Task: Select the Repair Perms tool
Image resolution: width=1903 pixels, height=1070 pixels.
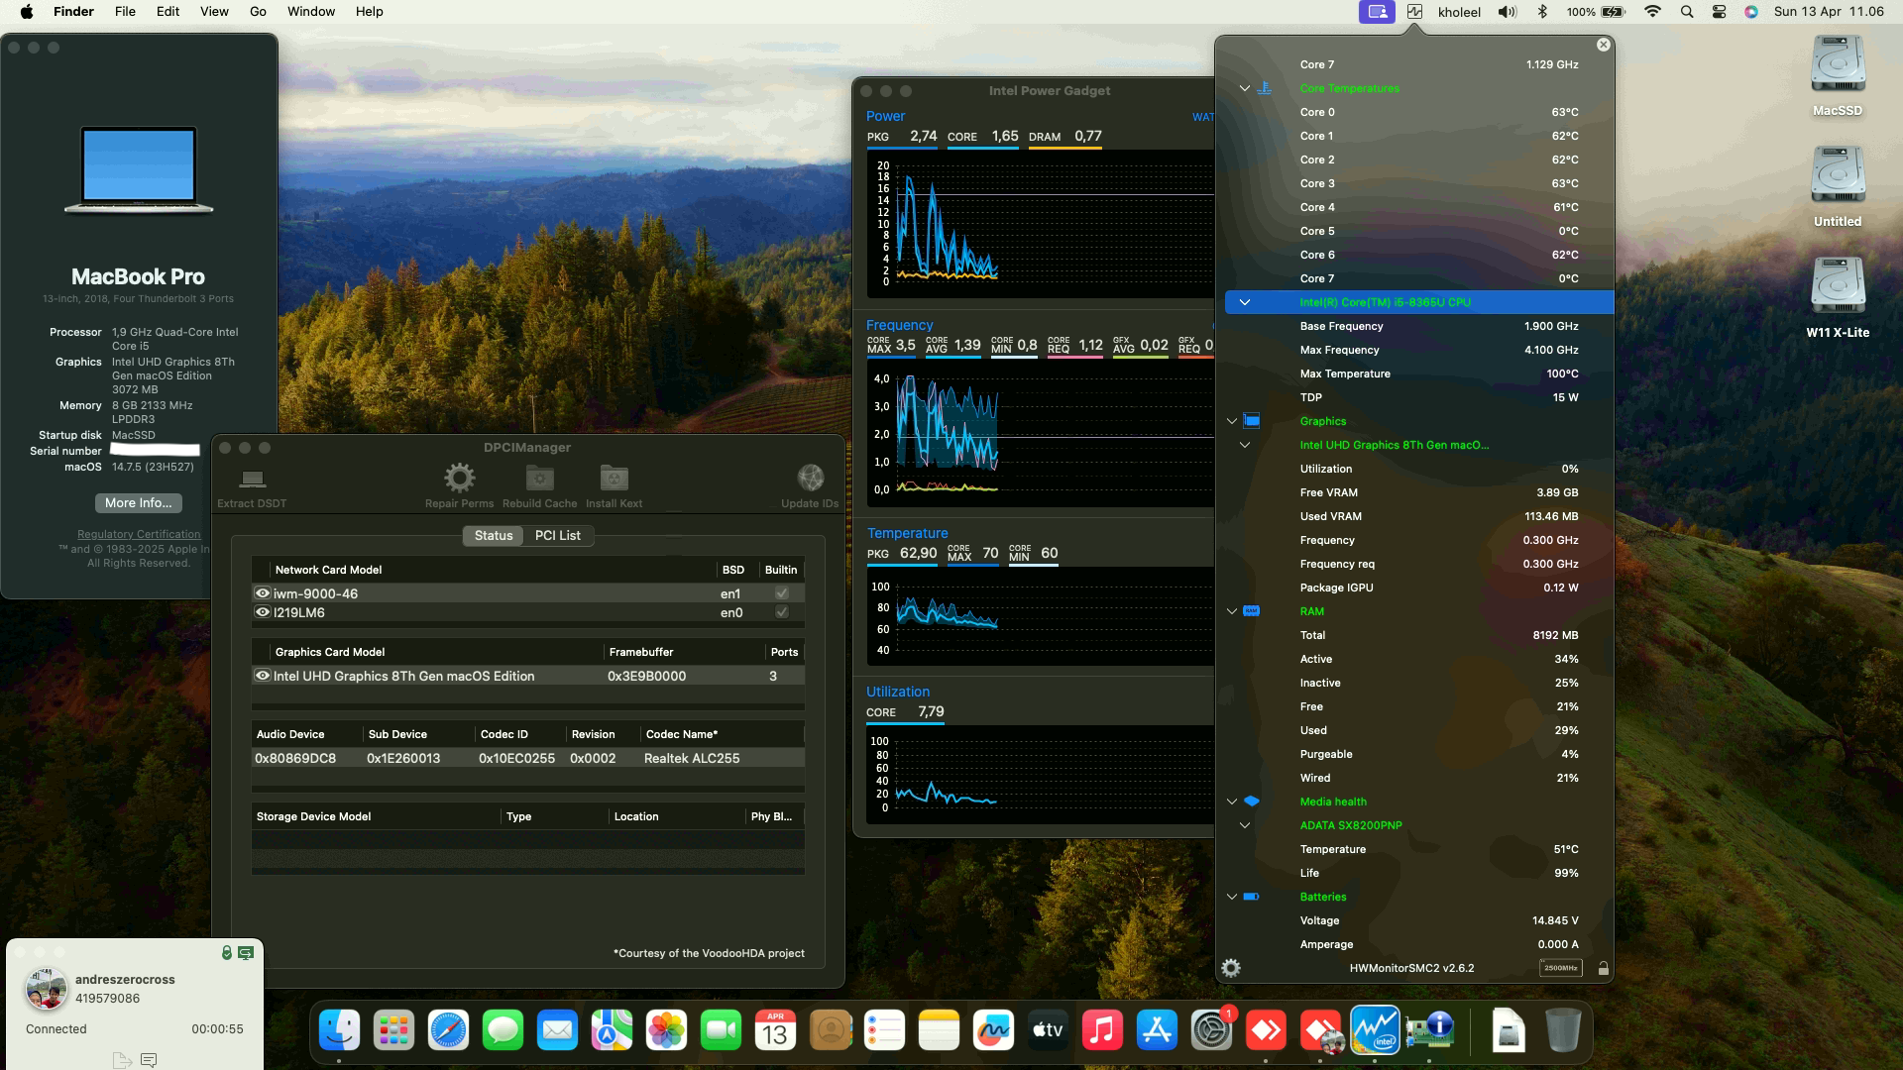Action: click(x=459, y=479)
